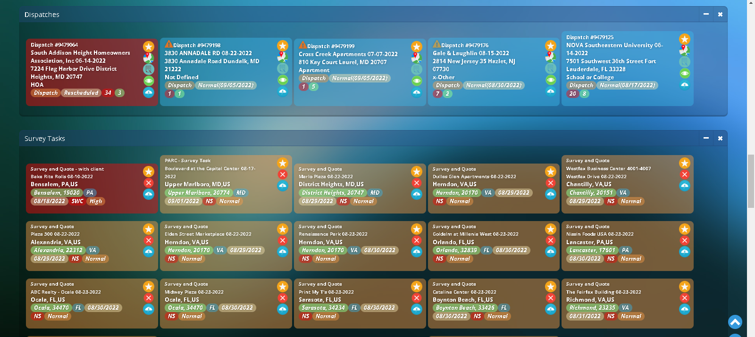Click High priority tag on Bensalem task

(96, 201)
